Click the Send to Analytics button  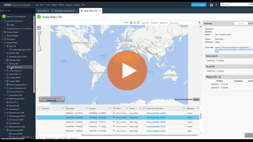(x=199, y=5)
